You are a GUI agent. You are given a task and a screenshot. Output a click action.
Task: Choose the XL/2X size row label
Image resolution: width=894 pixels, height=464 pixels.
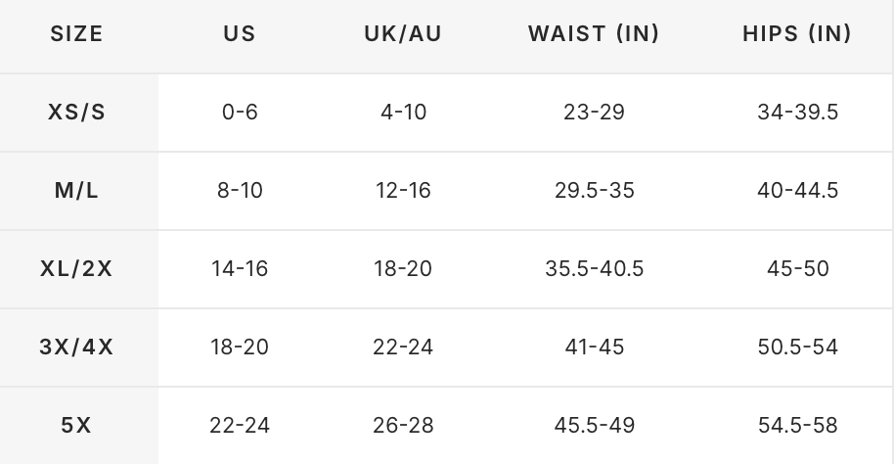tap(76, 268)
